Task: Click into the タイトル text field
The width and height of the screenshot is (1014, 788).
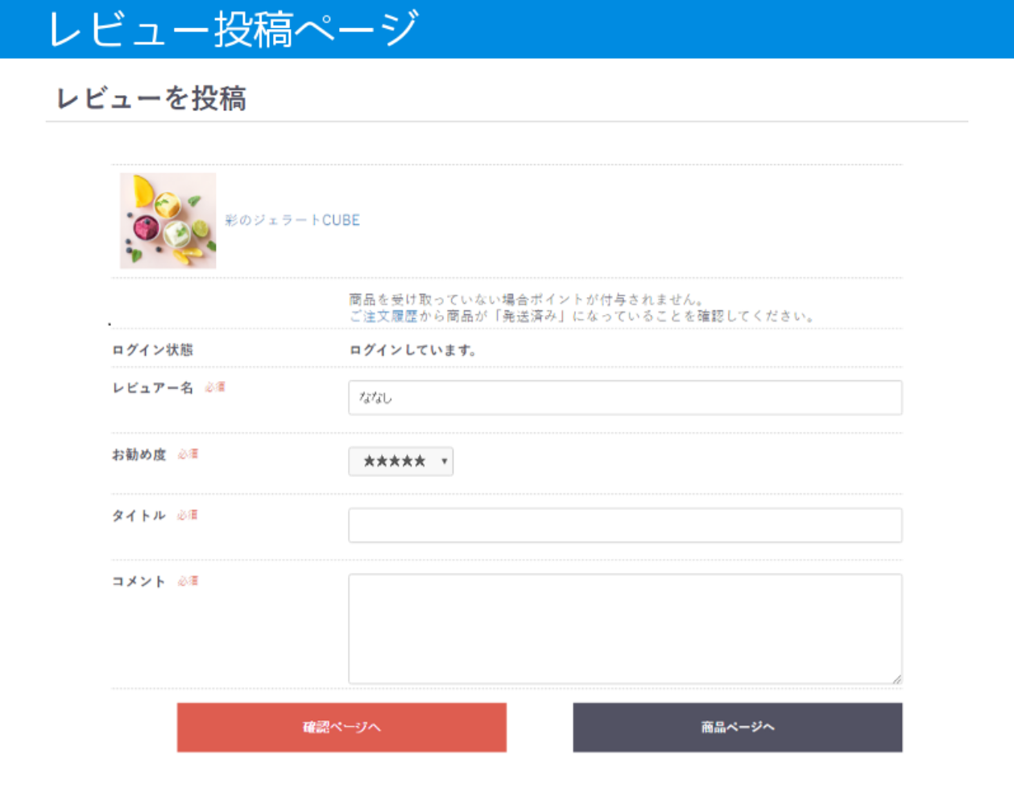Action: click(625, 525)
